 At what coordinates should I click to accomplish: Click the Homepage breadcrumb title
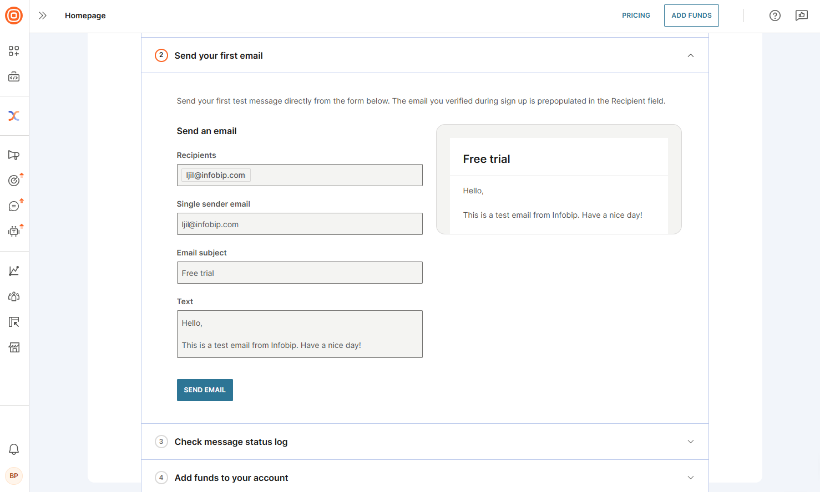(x=85, y=16)
